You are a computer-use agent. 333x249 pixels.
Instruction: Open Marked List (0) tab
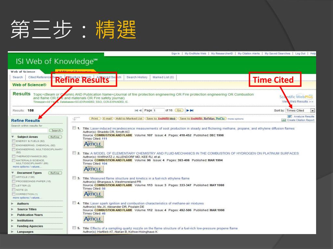163,77
